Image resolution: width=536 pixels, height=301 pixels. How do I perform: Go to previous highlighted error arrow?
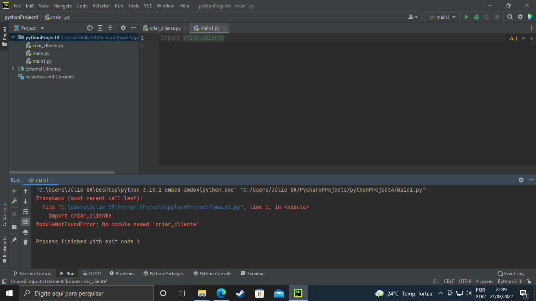523,38
